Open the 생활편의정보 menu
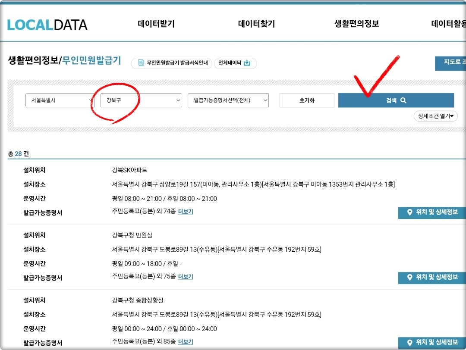 pos(357,24)
